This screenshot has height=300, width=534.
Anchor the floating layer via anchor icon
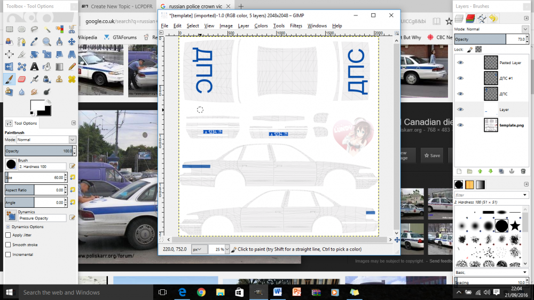click(512, 171)
